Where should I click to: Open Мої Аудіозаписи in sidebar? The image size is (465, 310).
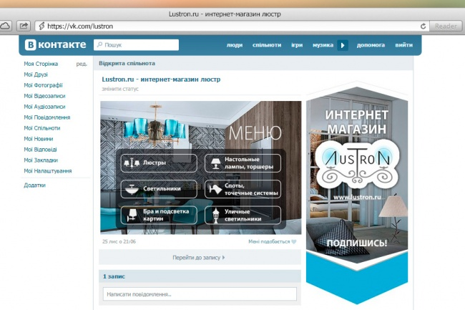coord(44,107)
